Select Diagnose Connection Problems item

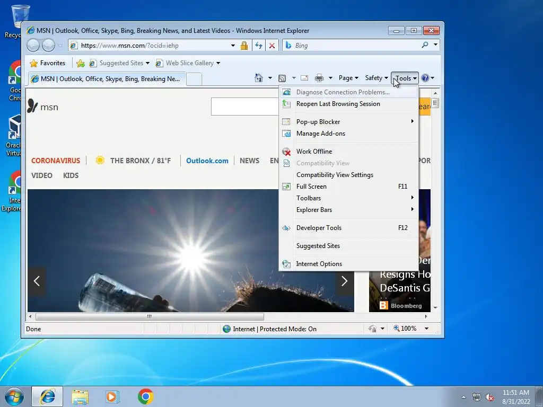coord(349,92)
